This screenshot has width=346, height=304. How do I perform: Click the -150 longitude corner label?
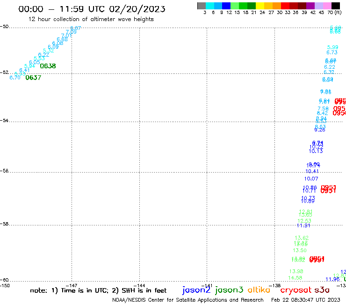(x=5, y=285)
